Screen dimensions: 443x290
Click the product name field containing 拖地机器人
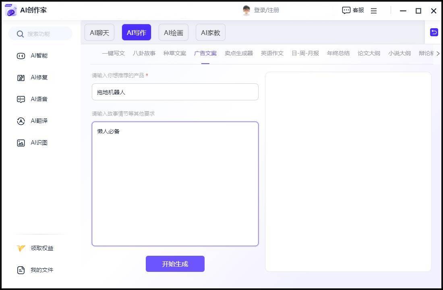(175, 92)
